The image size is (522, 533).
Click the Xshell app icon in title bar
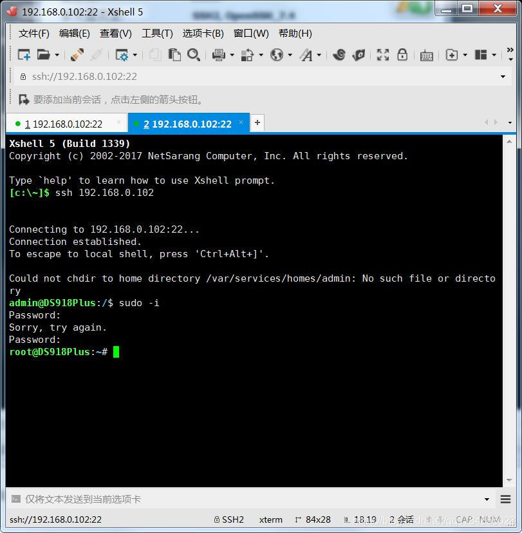(13, 12)
